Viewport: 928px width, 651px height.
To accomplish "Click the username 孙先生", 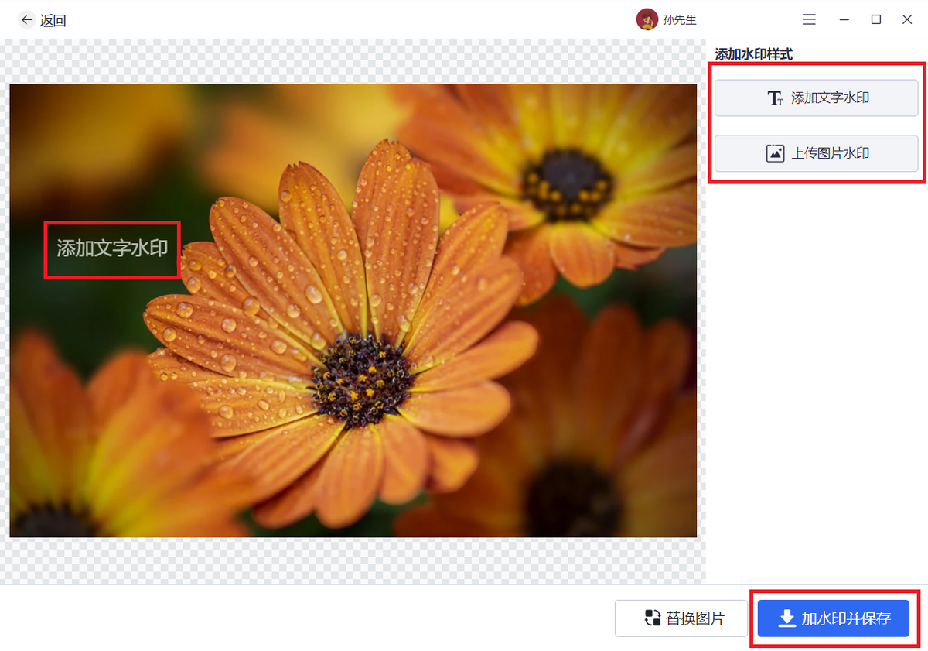I will [x=679, y=20].
